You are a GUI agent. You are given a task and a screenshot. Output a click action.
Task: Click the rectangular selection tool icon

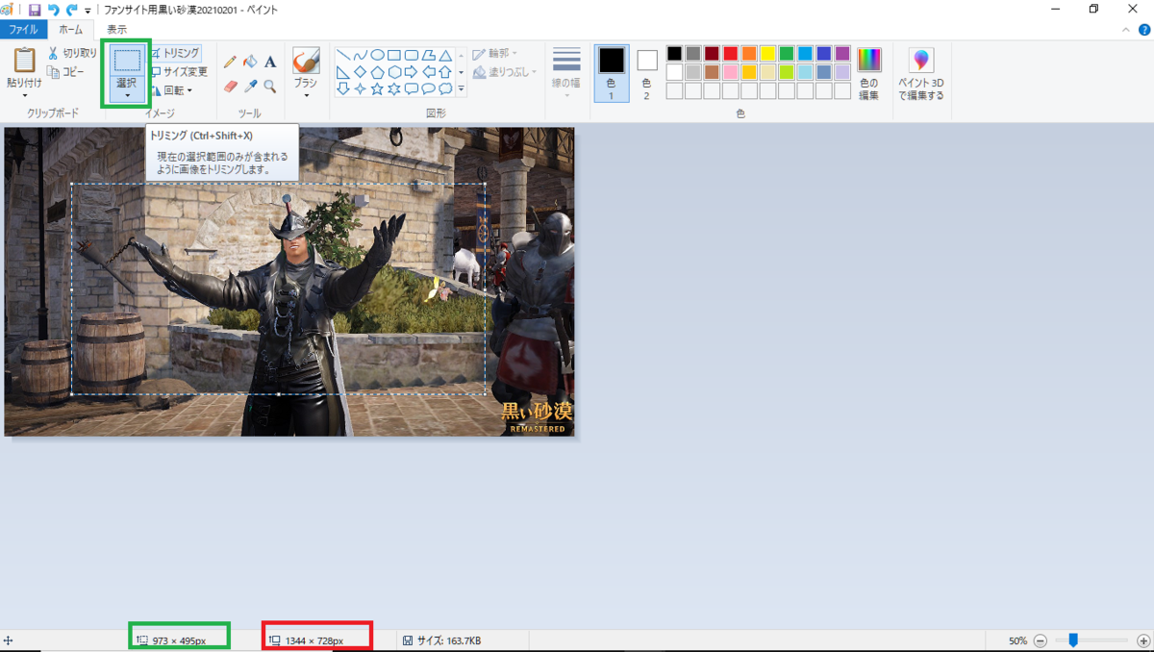[x=127, y=61]
